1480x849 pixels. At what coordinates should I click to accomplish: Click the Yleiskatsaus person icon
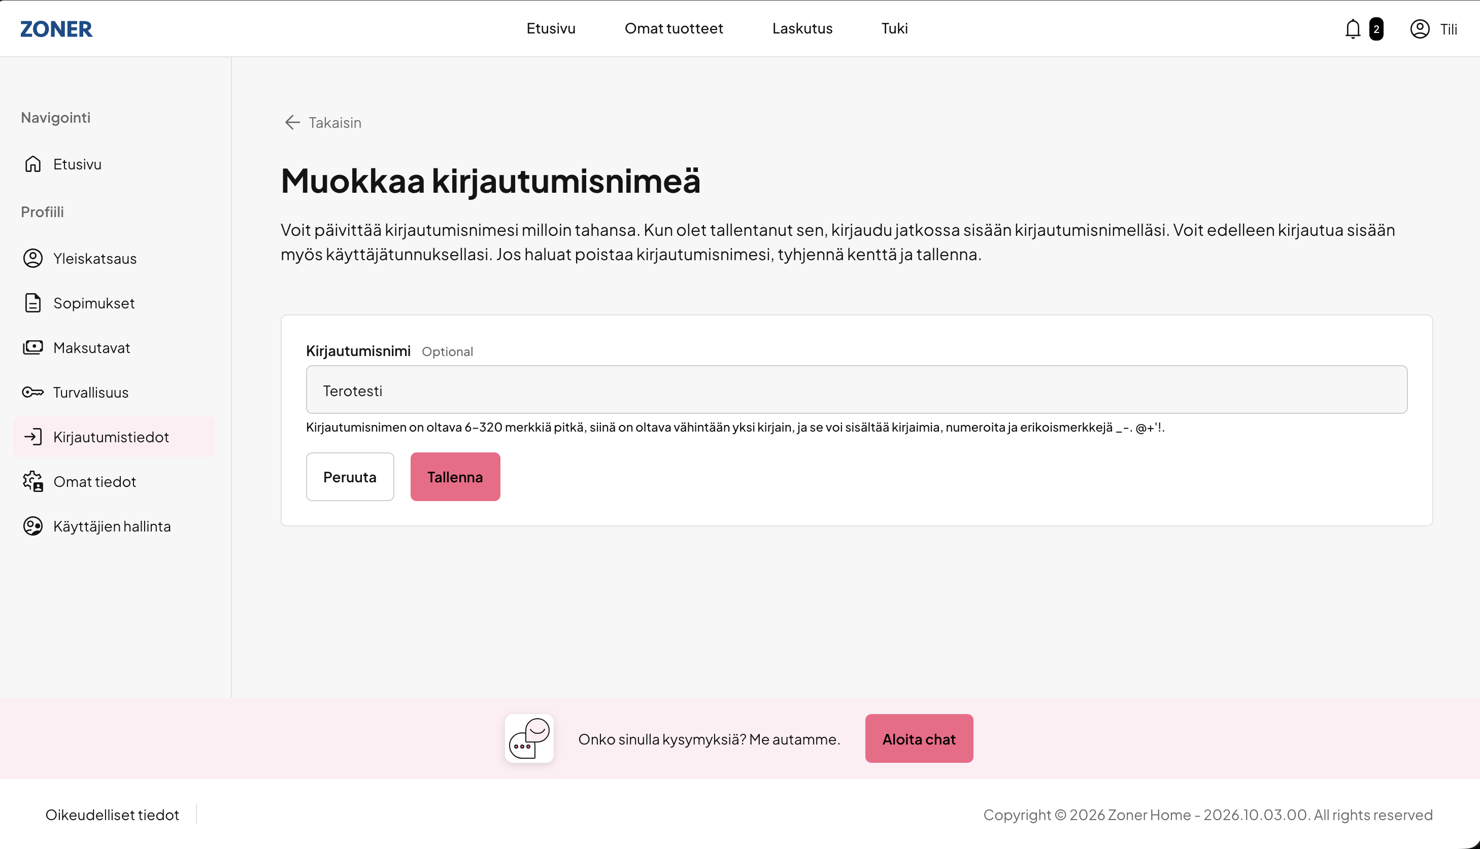(x=32, y=258)
